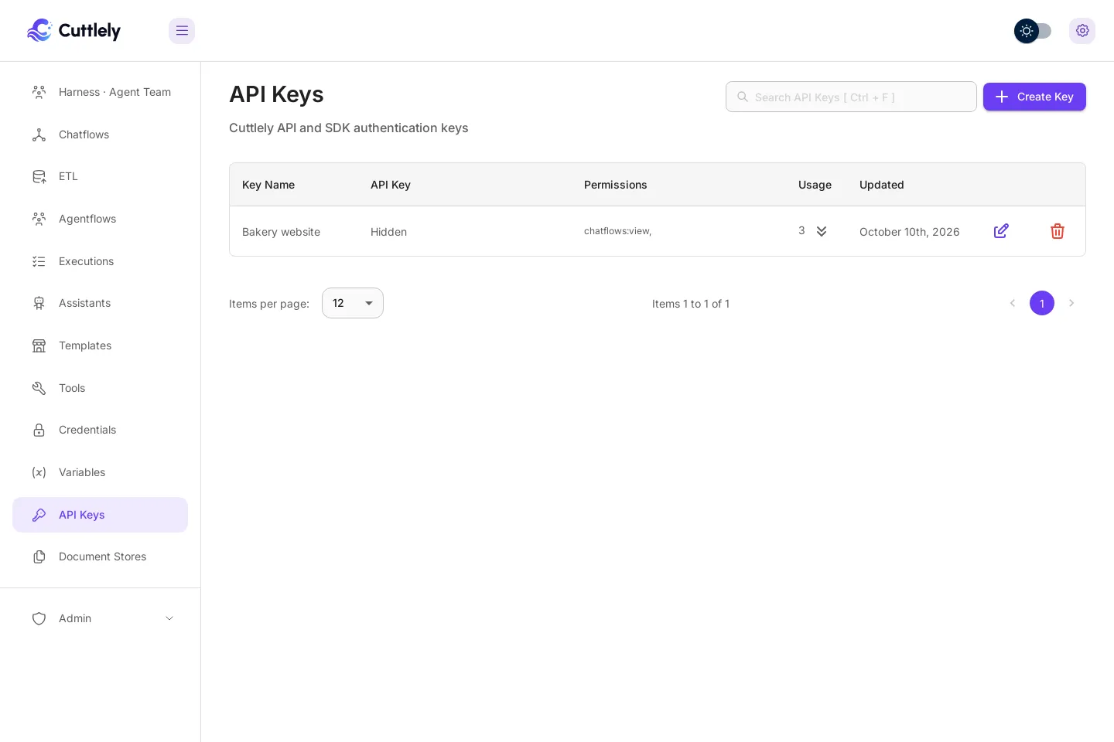This screenshot has height=742, width=1114.
Task: Click the API Keys key icon
Action: (39, 515)
